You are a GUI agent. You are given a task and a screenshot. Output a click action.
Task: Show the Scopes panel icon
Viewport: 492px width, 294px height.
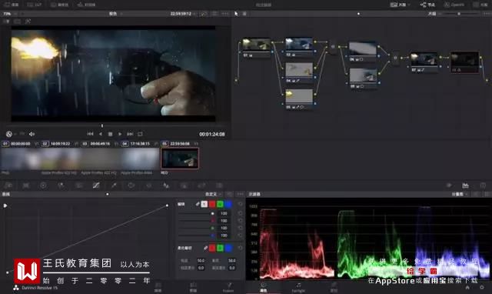coord(465,185)
